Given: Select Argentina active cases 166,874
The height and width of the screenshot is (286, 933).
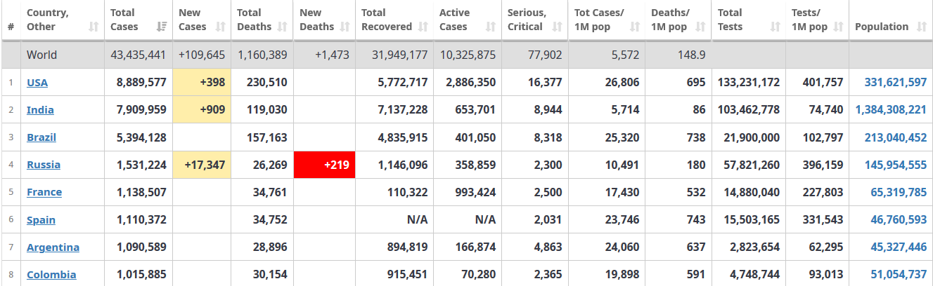Looking at the screenshot, I should coord(476,247).
